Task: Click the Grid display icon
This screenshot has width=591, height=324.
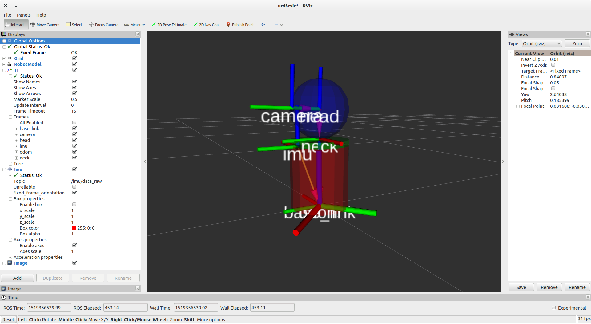Action: click(x=10, y=58)
